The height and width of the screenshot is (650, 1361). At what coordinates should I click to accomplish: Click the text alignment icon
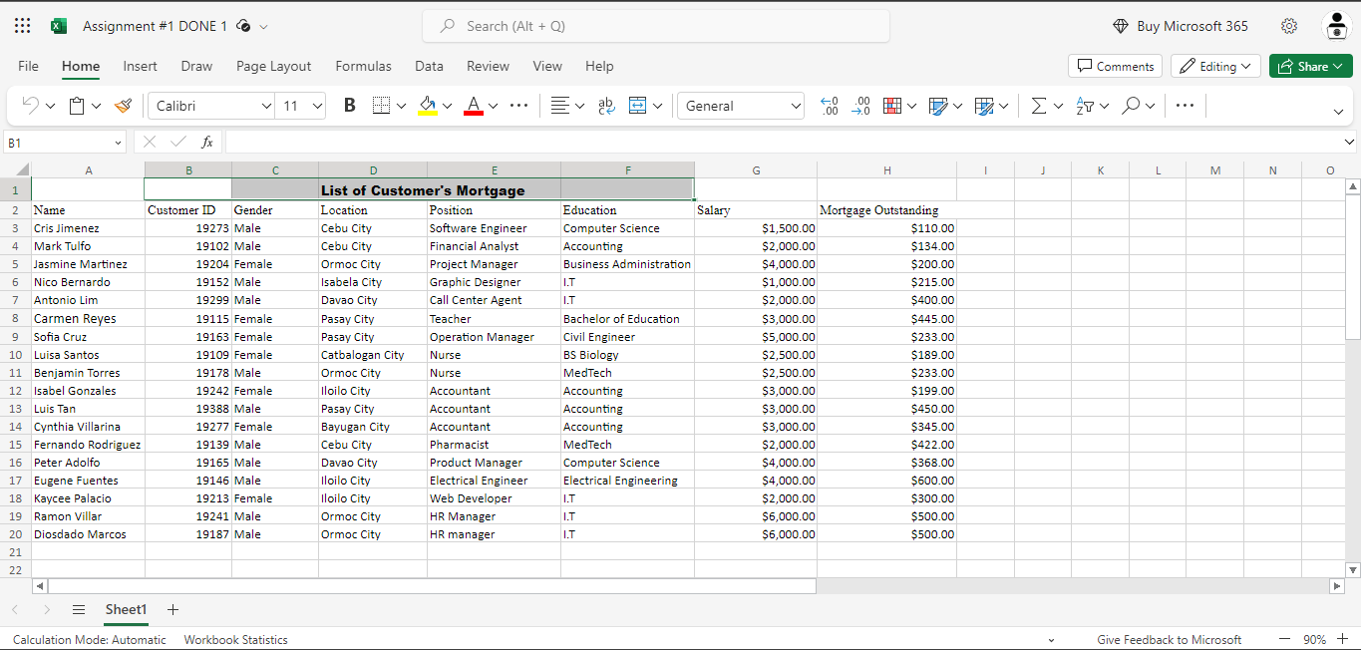point(561,106)
